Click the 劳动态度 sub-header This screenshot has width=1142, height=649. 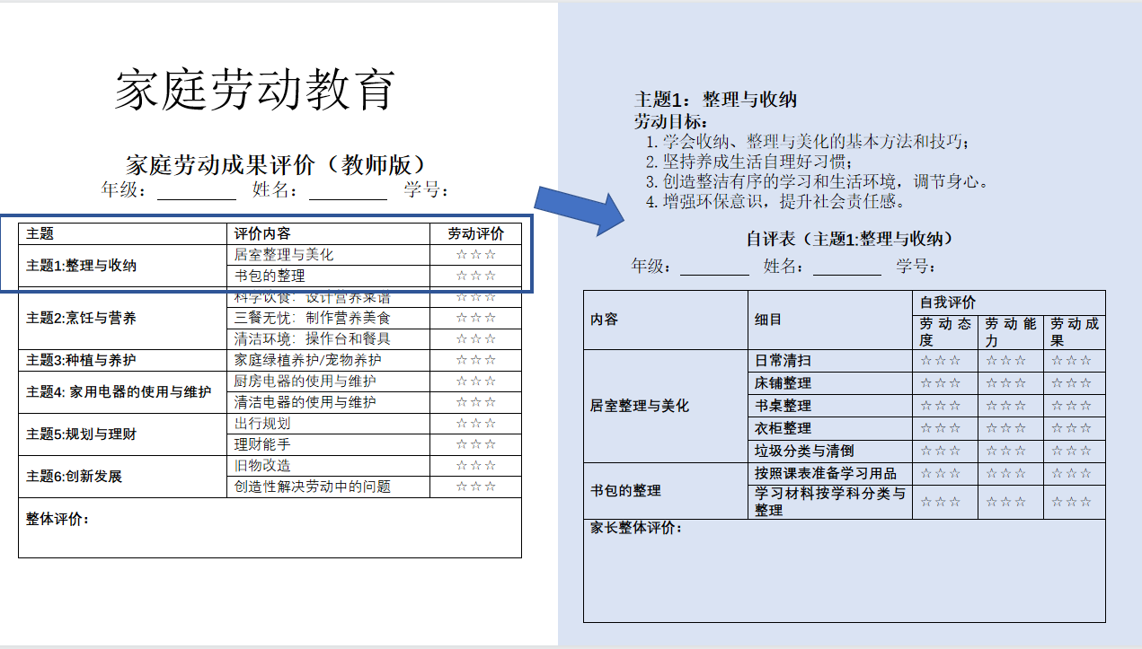[945, 332]
